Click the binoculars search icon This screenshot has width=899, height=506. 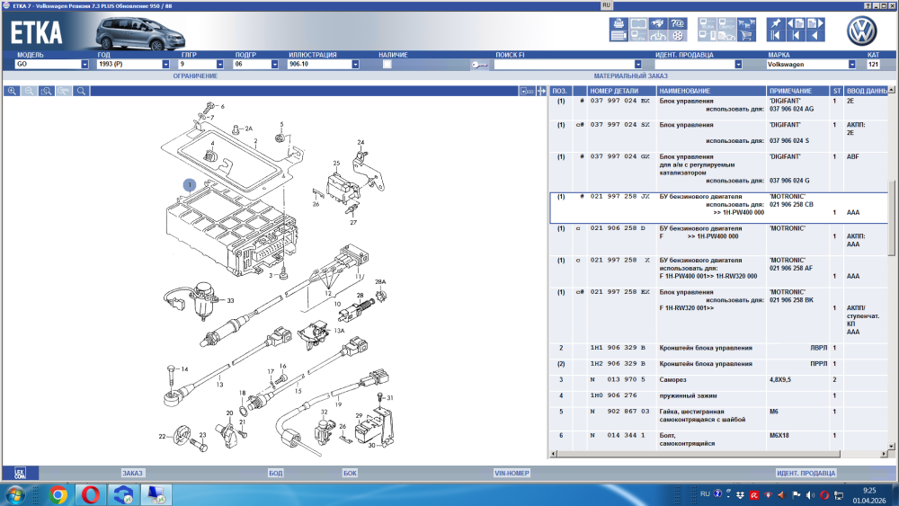(x=658, y=23)
